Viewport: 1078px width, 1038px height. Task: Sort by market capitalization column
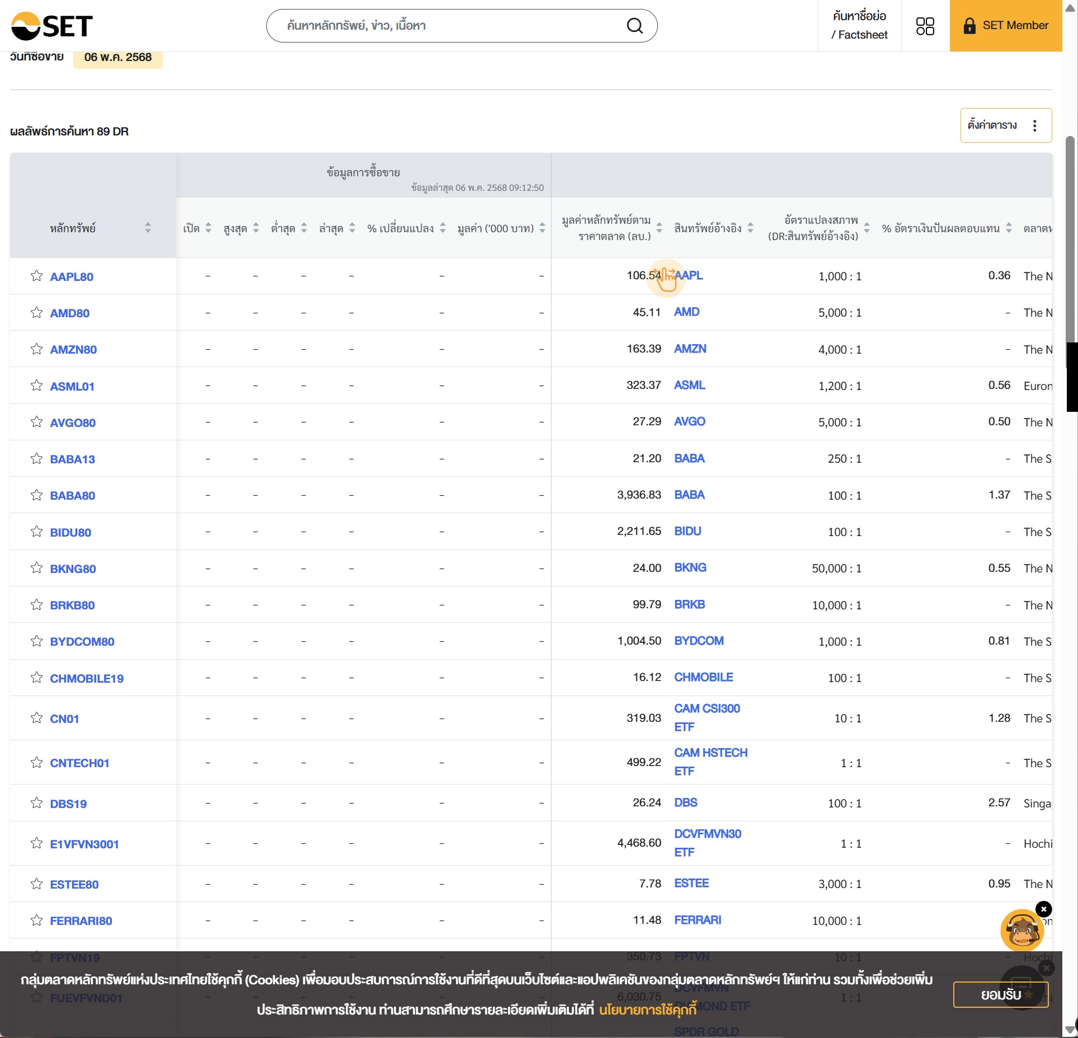[x=659, y=228]
